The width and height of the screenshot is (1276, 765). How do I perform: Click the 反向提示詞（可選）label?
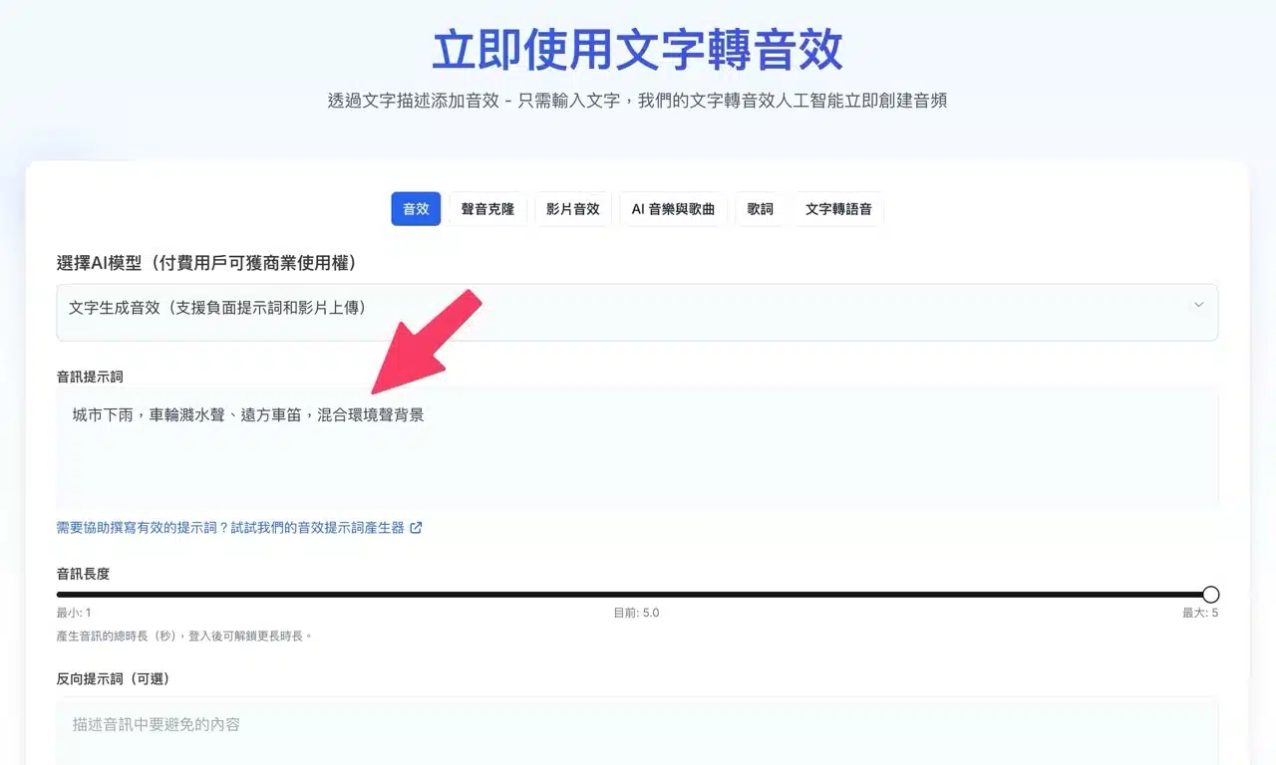pos(113,678)
